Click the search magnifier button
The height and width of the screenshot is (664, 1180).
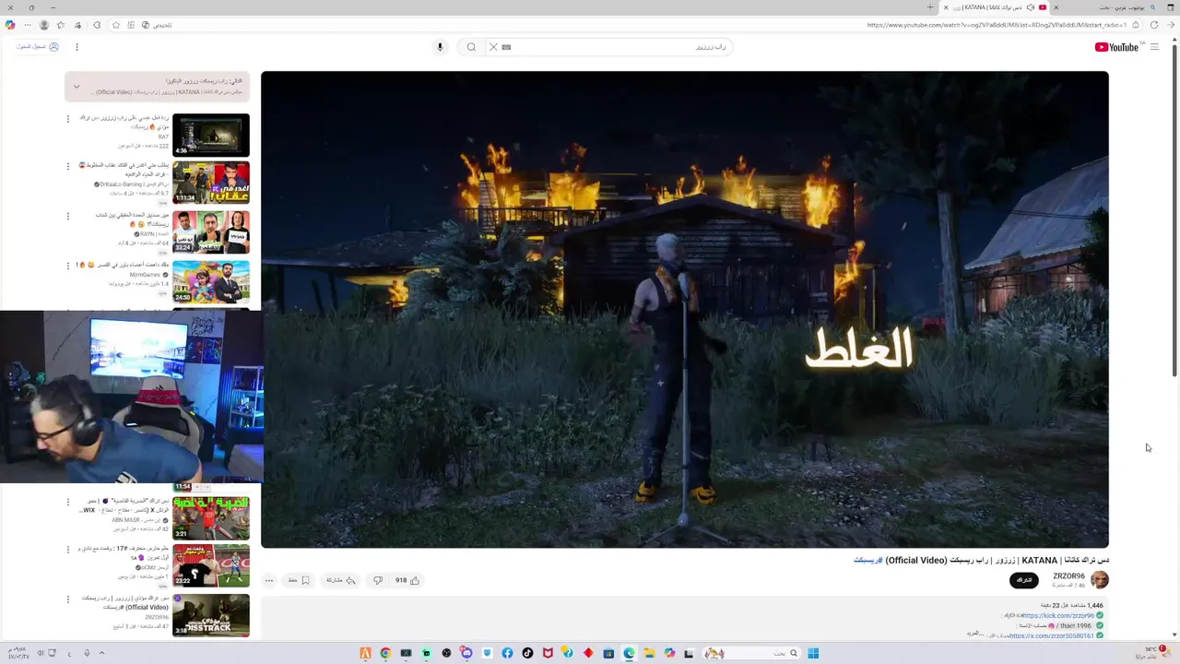(471, 47)
